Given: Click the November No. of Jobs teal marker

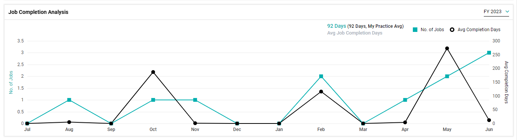Looking at the screenshot, I should click(x=195, y=100).
